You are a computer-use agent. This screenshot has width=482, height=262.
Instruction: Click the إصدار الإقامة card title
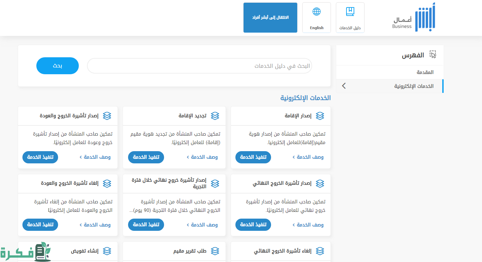coord(298,116)
